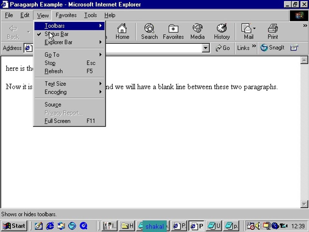
Task: Expand the Explorer Bar submenu
Action: (x=70, y=42)
